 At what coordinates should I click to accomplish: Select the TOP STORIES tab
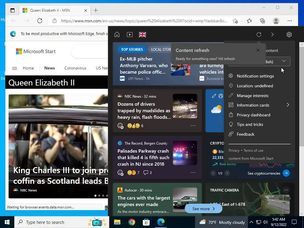click(x=132, y=50)
